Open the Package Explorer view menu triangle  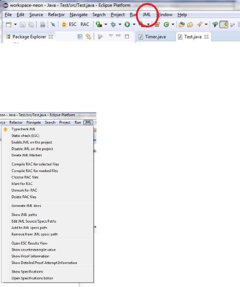pyautogui.click(x=111, y=36)
